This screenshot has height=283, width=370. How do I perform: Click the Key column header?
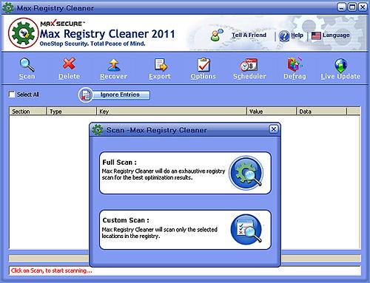172,112
